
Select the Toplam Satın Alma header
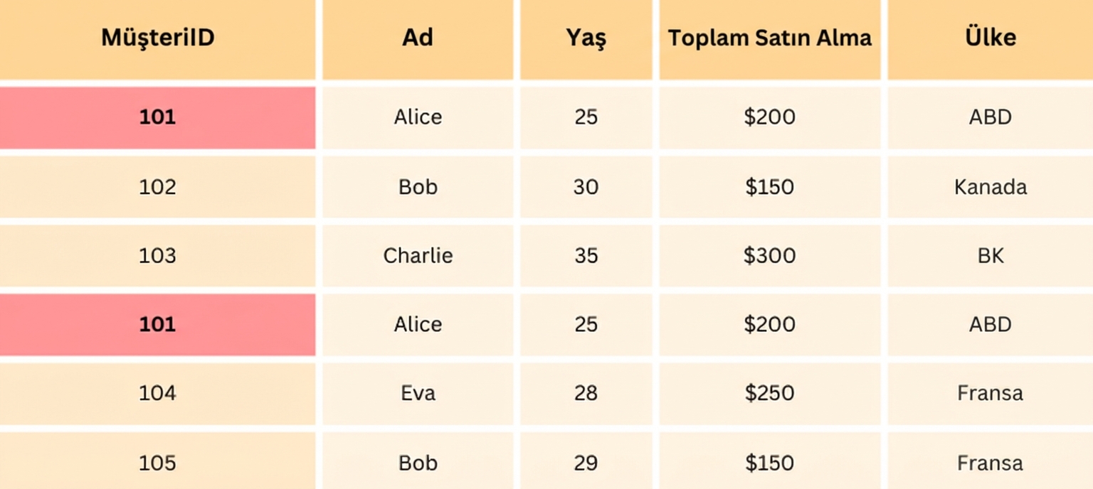tap(769, 38)
